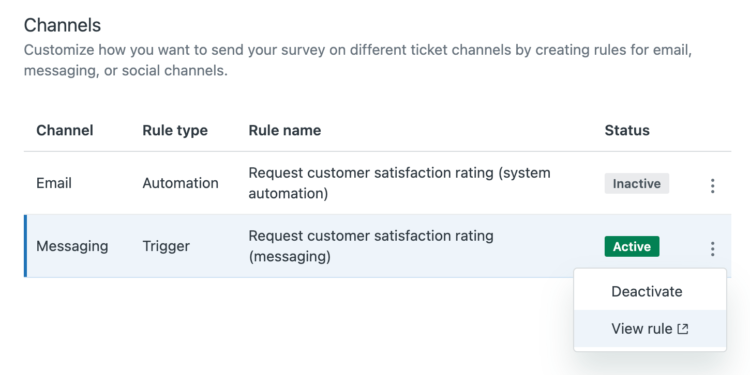Click the Status column header
750x375 pixels.
(x=627, y=130)
